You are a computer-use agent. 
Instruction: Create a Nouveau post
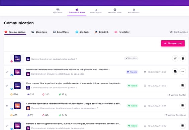click(173, 43)
